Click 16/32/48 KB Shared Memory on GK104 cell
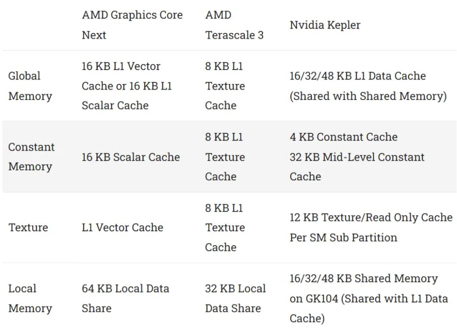The width and height of the screenshot is (457, 330). (369, 298)
